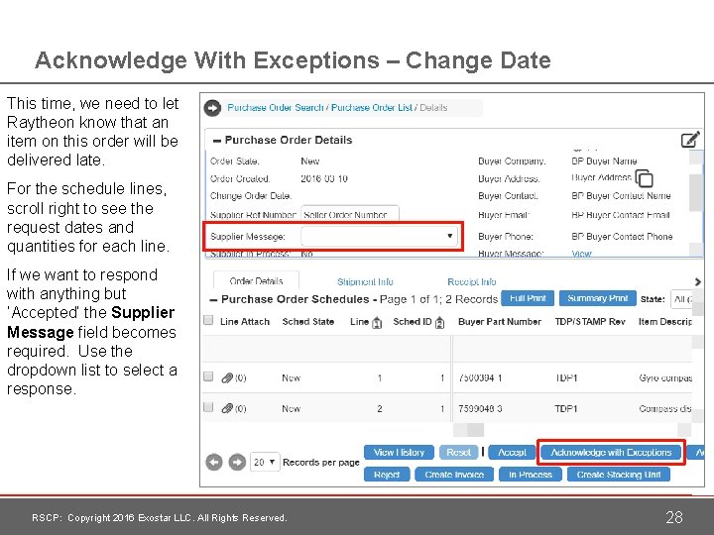Click the View link for Buyer Message
Image resolution: width=714 pixels, height=535 pixels.
(581, 254)
